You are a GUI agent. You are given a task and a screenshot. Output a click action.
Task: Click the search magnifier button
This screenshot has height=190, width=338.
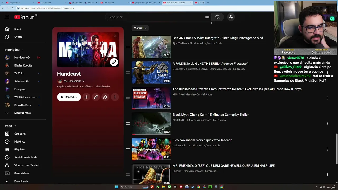tap(218, 17)
